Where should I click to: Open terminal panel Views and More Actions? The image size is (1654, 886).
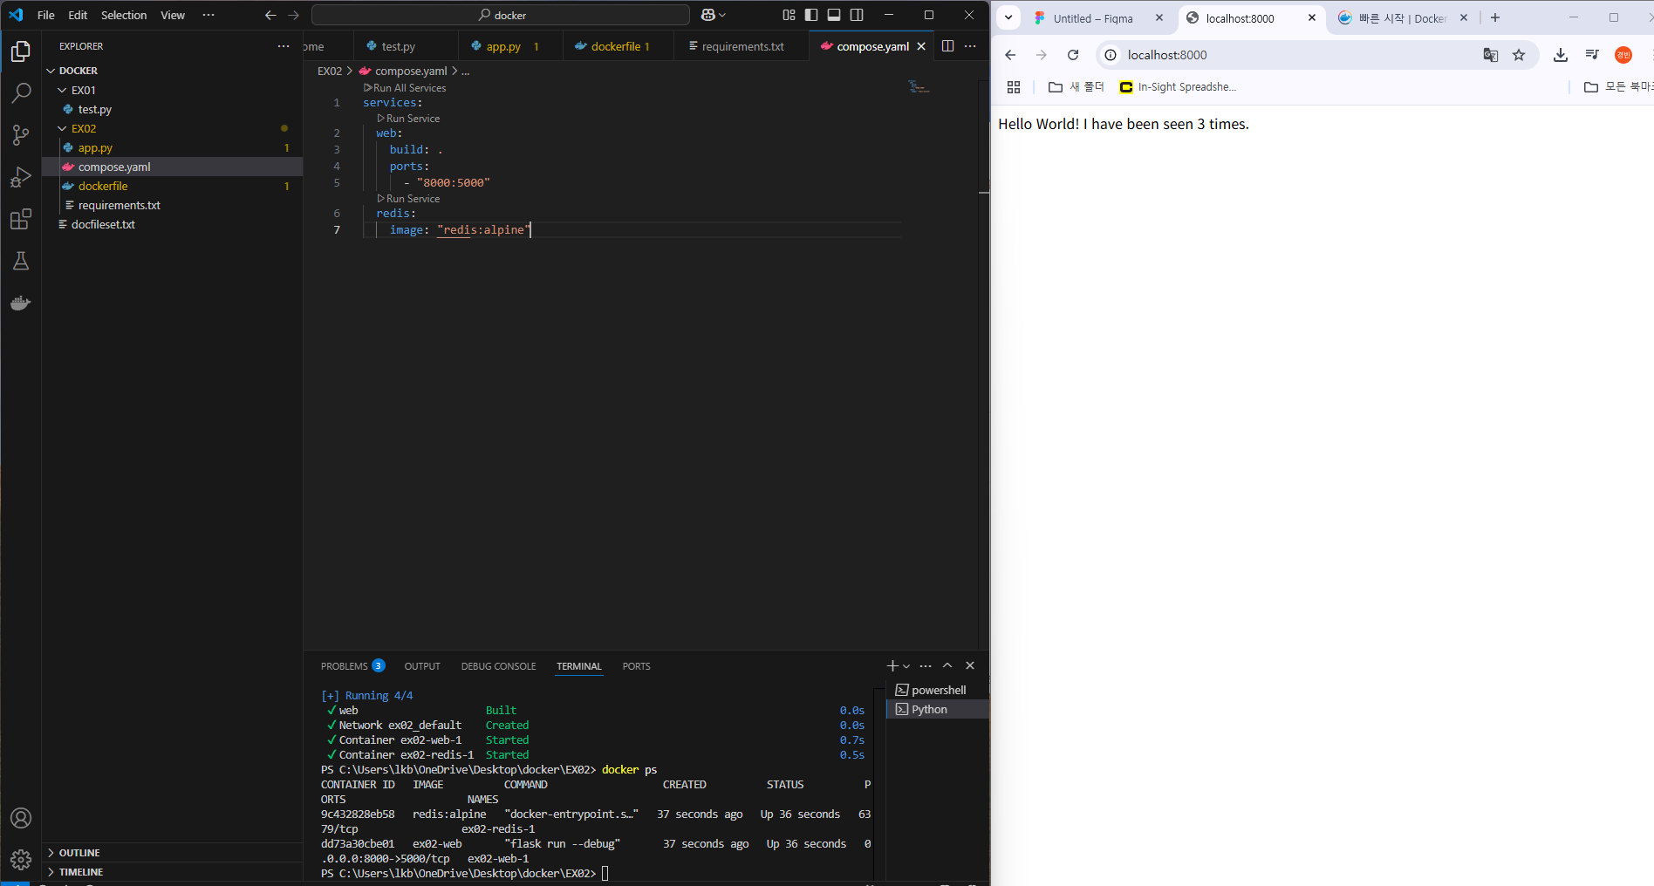926,665
